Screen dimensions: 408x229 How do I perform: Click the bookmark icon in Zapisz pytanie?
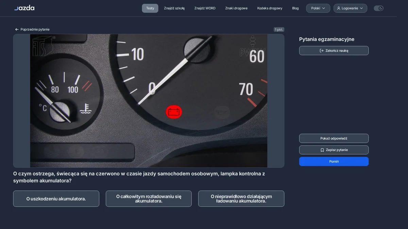click(322, 150)
